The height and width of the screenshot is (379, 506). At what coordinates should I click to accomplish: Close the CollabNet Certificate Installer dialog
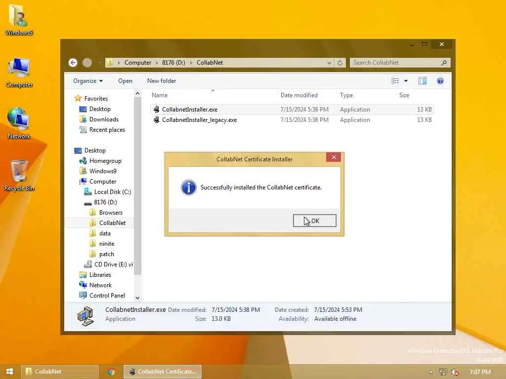334,157
